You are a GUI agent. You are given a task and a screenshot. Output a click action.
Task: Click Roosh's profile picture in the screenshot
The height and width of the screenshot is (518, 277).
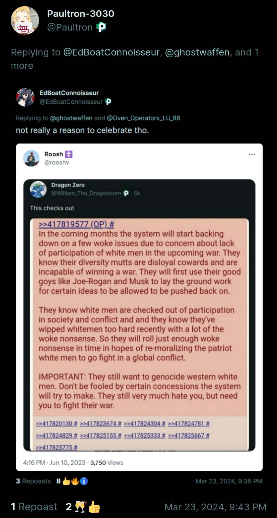click(x=31, y=158)
